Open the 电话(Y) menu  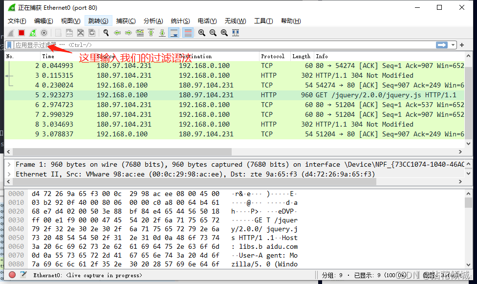[207, 21]
